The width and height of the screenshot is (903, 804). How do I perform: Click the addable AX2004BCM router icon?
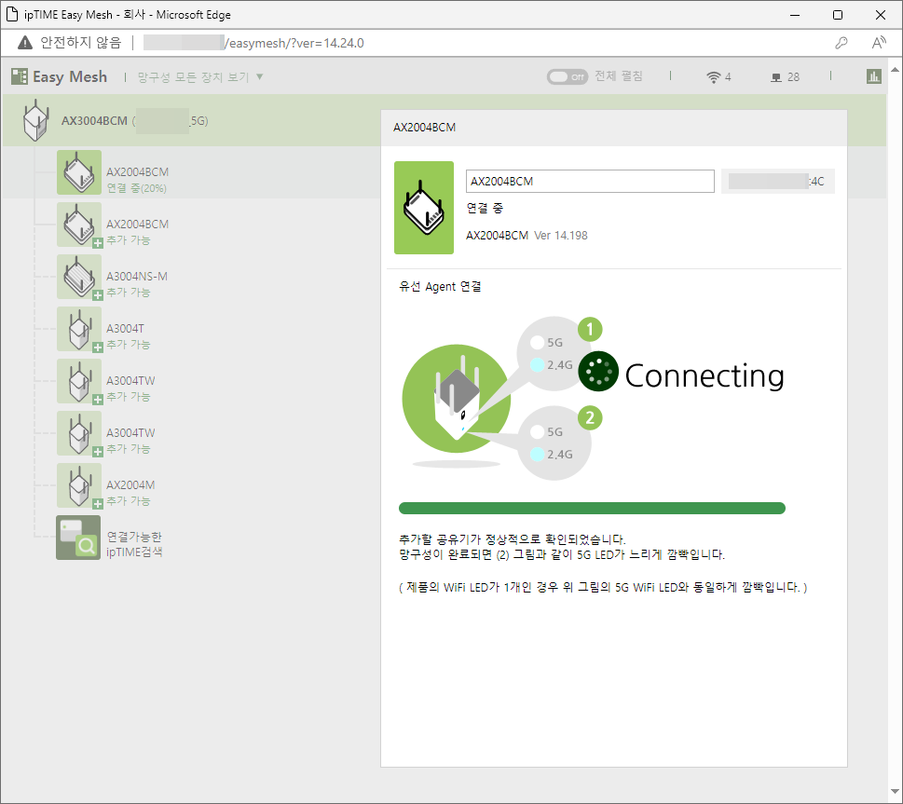tap(79, 225)
